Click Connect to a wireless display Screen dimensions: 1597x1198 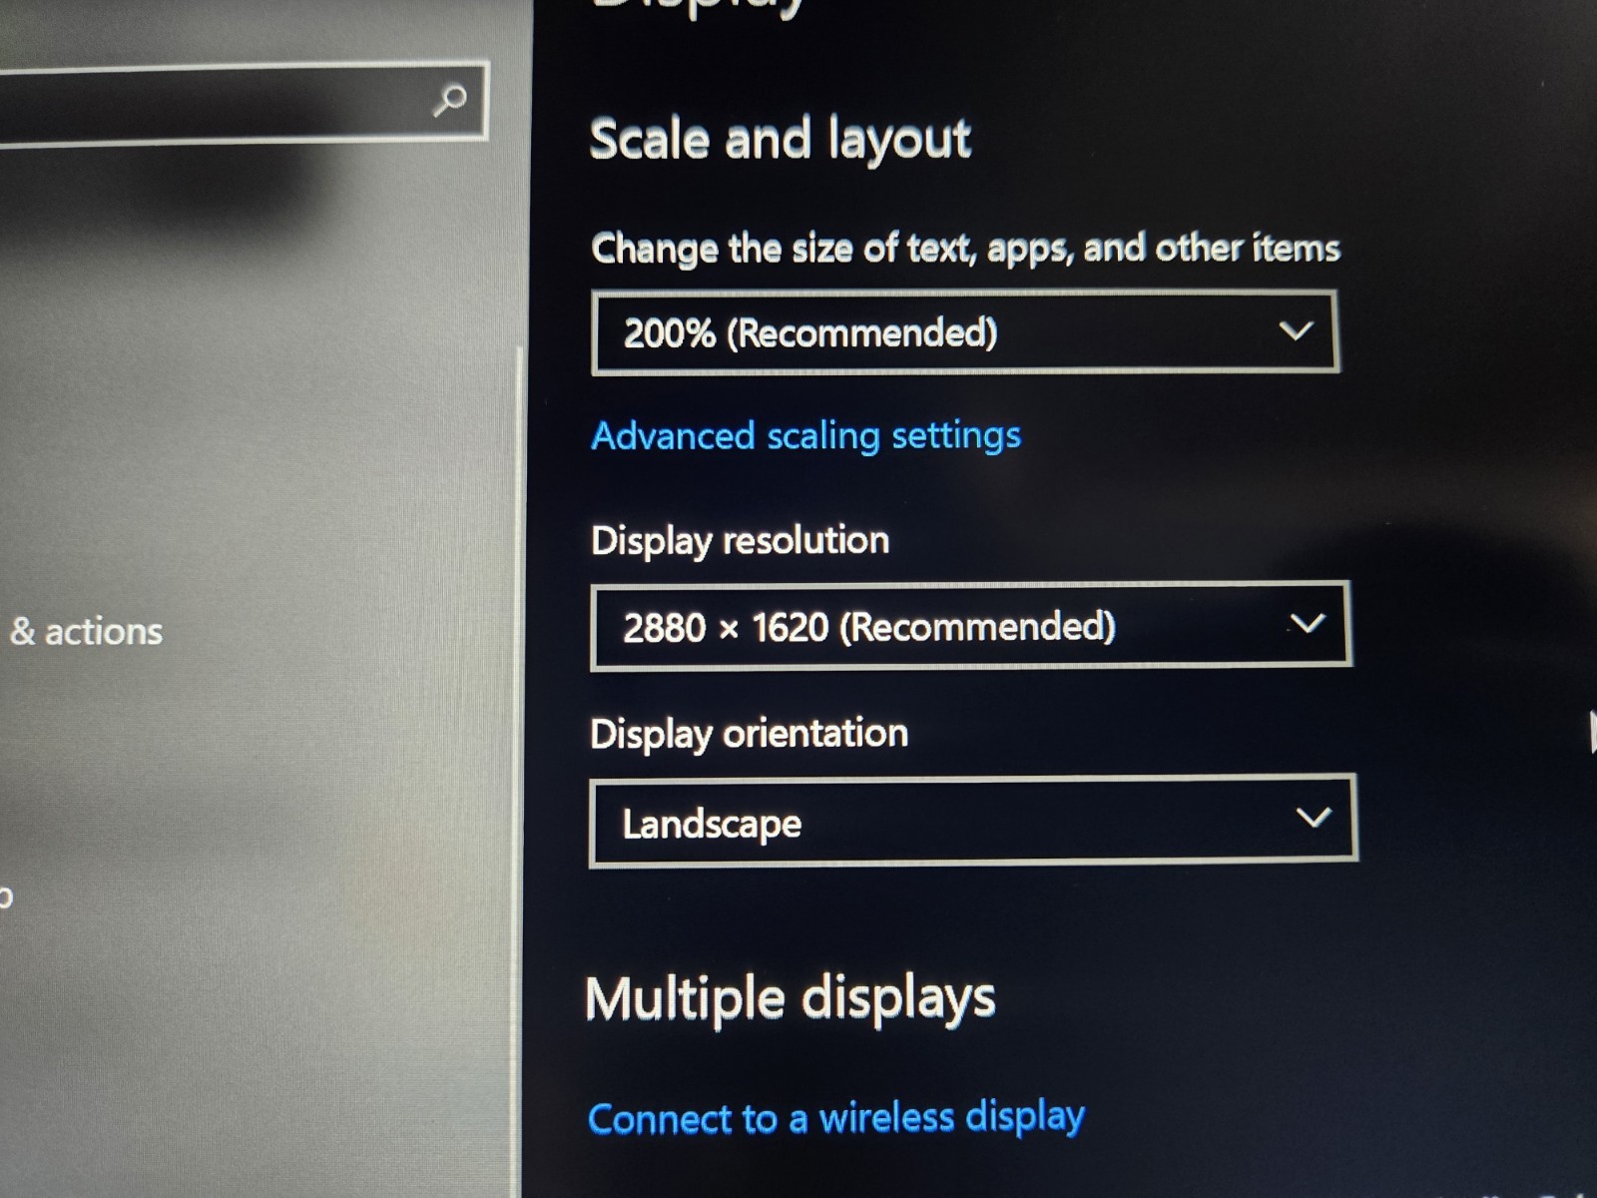point(835,1118)
